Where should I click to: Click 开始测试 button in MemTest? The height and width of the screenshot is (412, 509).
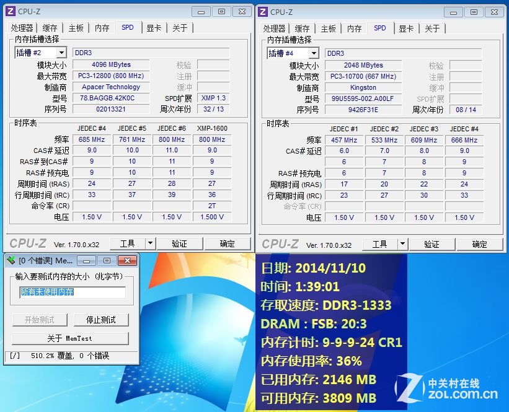[x=40, y=320]
